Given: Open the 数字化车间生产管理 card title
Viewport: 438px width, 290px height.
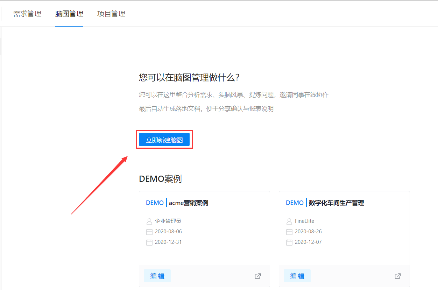Looking at the screenshot, I should point(337,203).
